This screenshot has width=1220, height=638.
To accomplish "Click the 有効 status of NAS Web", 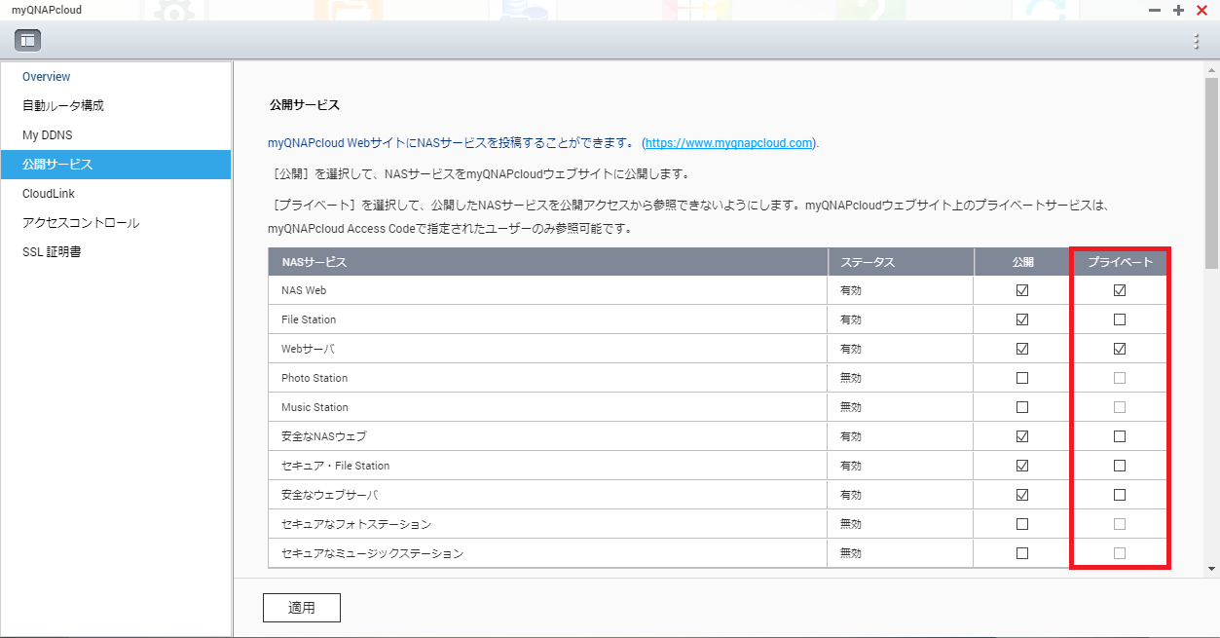I will pos(851,290).
